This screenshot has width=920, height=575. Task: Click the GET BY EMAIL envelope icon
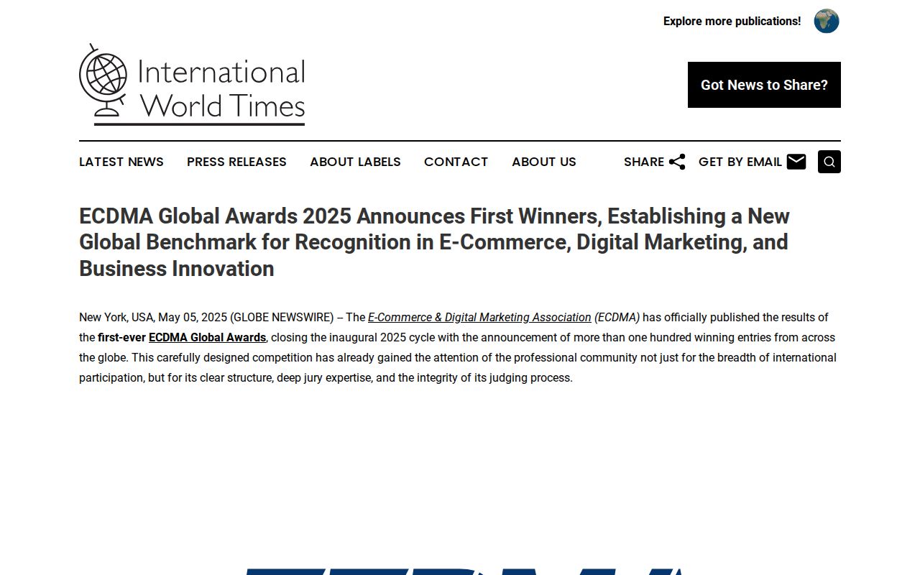796,162
